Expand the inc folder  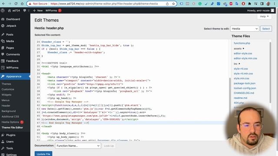(237, 64)
